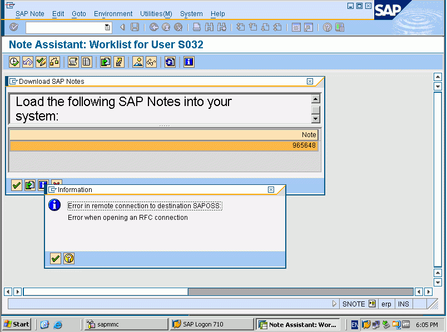Click the double-checkmark pencil status icon
Viewport: 447px width, 332px height.
(x=41, y=62)
